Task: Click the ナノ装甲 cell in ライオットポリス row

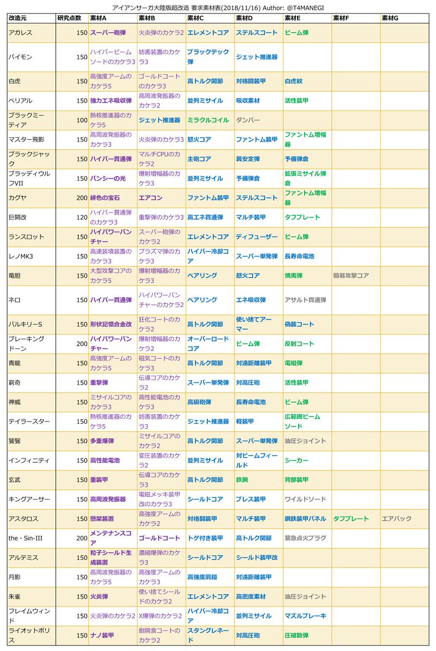Action: [102, 635]
